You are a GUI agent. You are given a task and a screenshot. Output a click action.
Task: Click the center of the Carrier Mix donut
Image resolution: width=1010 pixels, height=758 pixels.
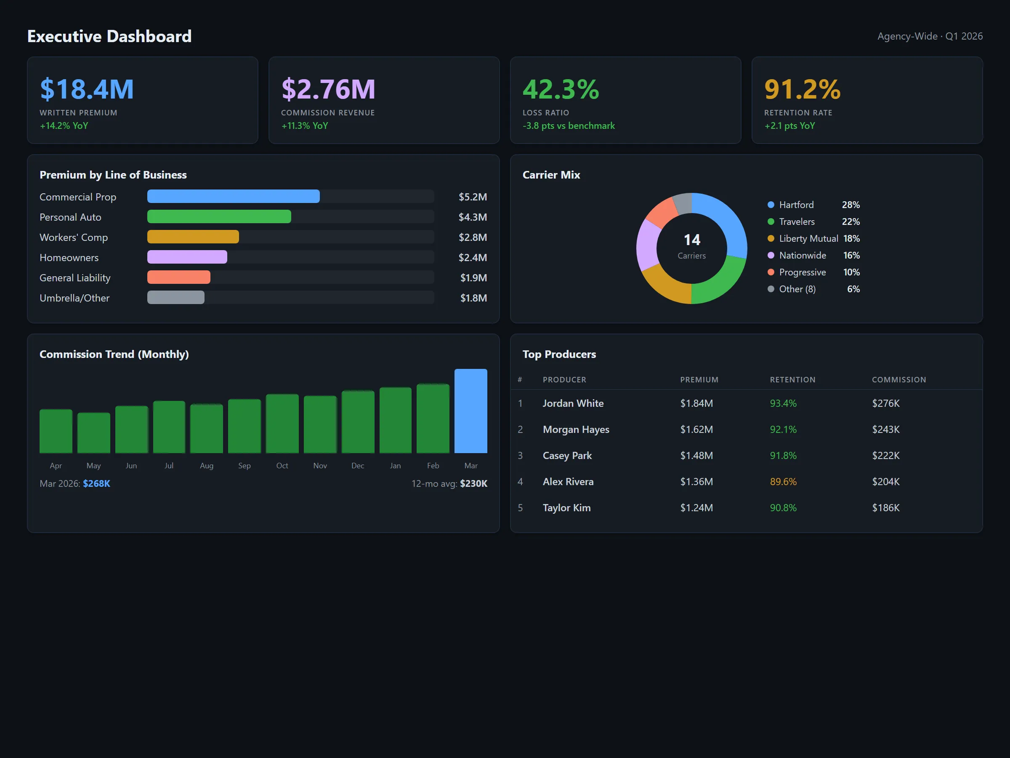(x=691, y=248)
